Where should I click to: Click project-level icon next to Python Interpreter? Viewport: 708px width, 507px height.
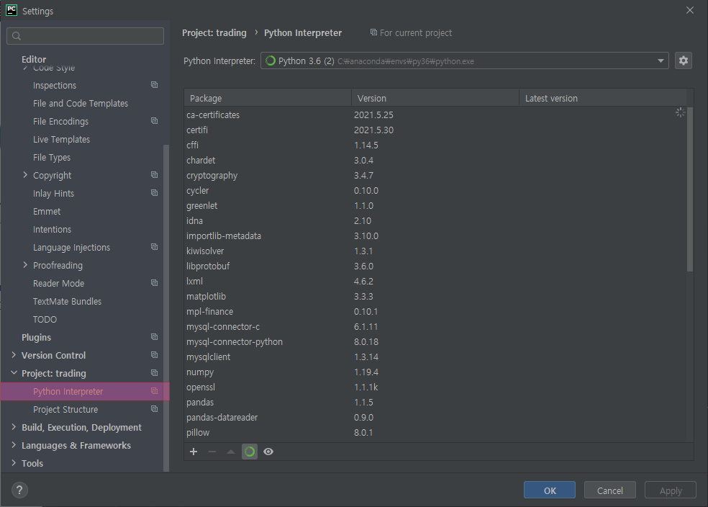[x=155, y=391]
